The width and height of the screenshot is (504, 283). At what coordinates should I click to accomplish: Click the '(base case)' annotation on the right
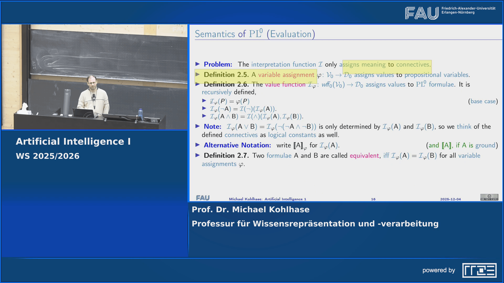click(483, 101)
